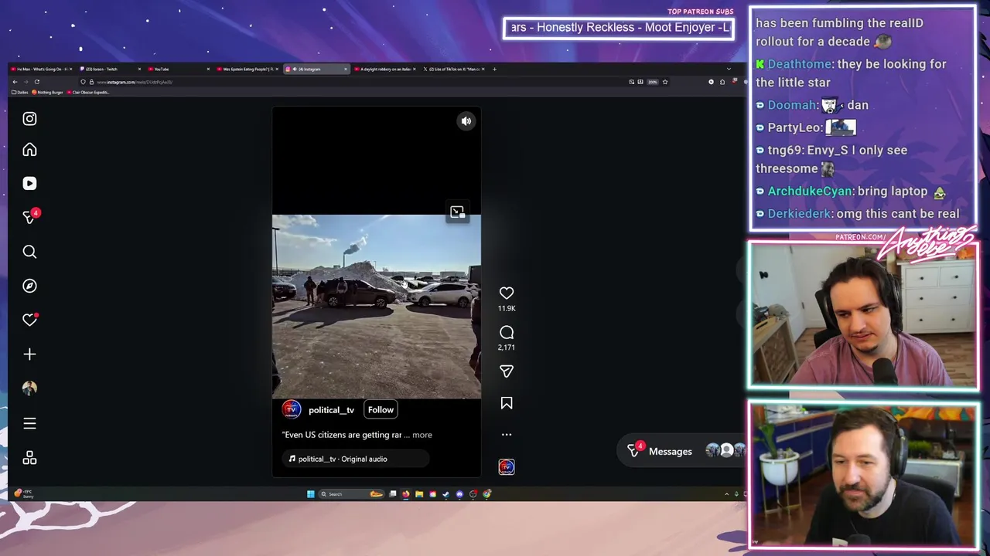Click the Windows taskbar Search box
The width and height of the screenshot is (990, 556).
point(352,494)
